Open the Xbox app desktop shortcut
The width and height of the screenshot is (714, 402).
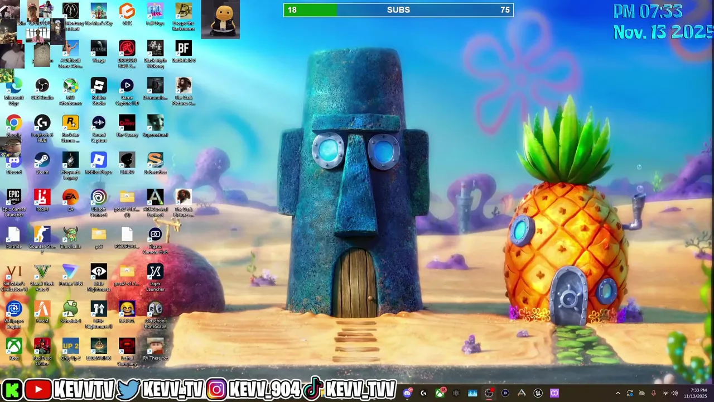coord(14,350)
